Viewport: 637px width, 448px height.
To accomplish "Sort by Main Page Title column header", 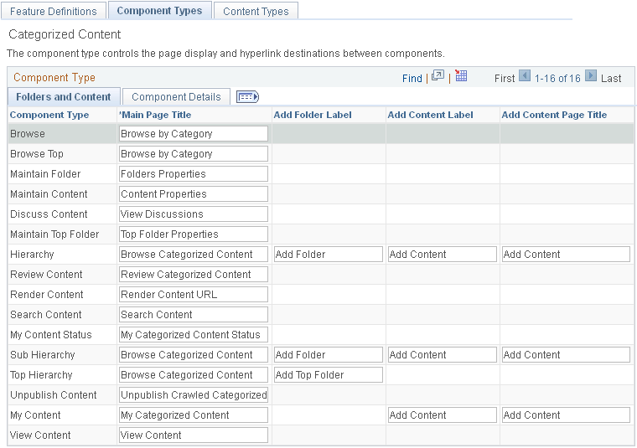I will (156, 115).
